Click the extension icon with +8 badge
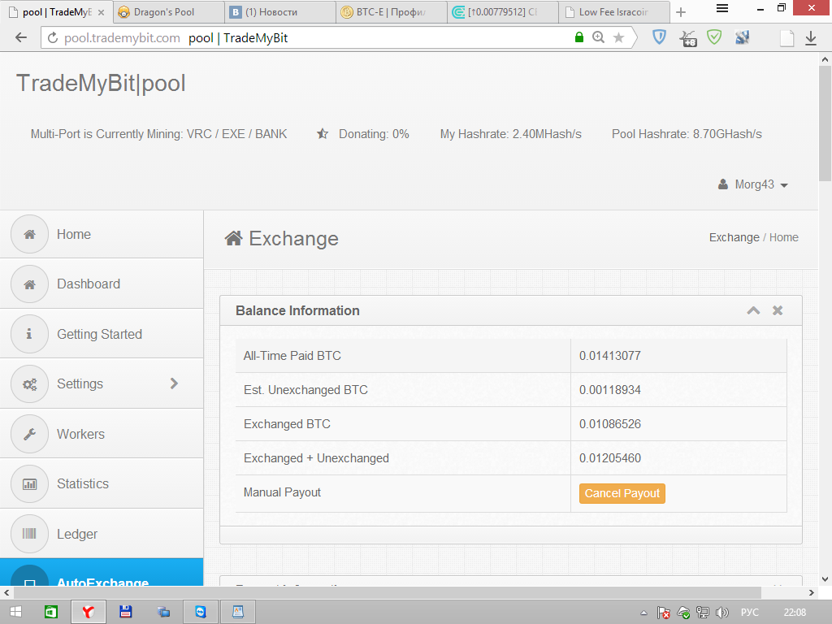This screenshot has height=624, width=832. point(687,38)
